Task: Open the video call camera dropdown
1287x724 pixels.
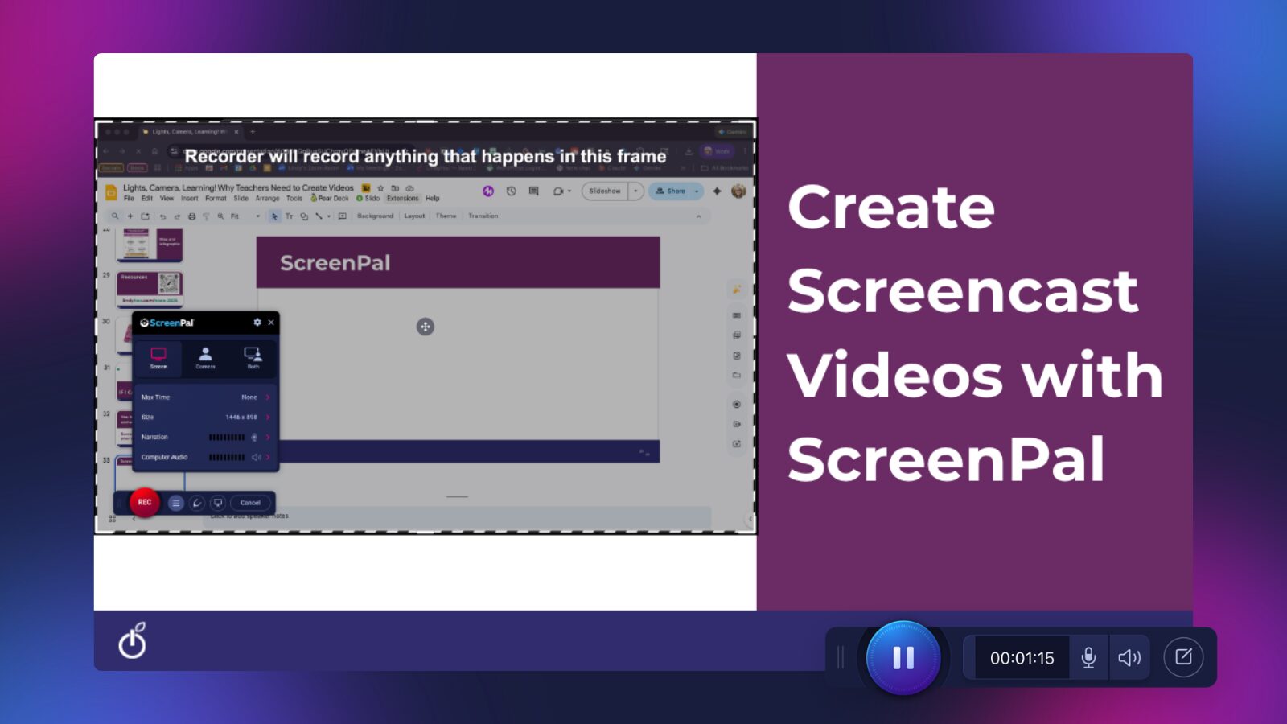Action: click(561, 191)
